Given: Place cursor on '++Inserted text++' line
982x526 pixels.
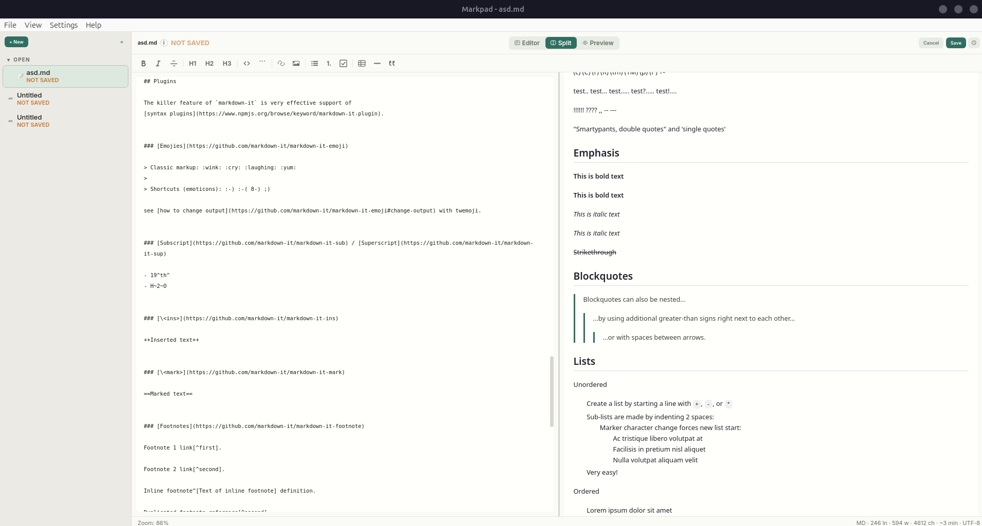Looking at the screenshot, I should (171, 340).
